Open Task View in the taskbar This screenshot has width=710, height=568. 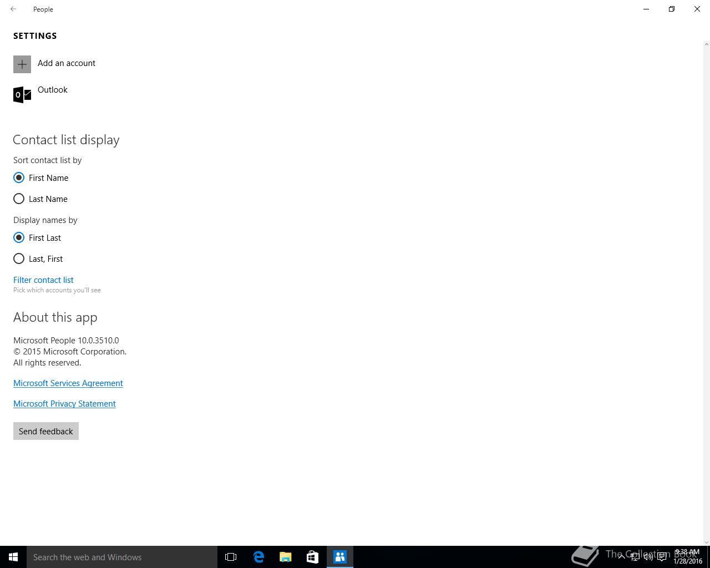pos(231,557)
